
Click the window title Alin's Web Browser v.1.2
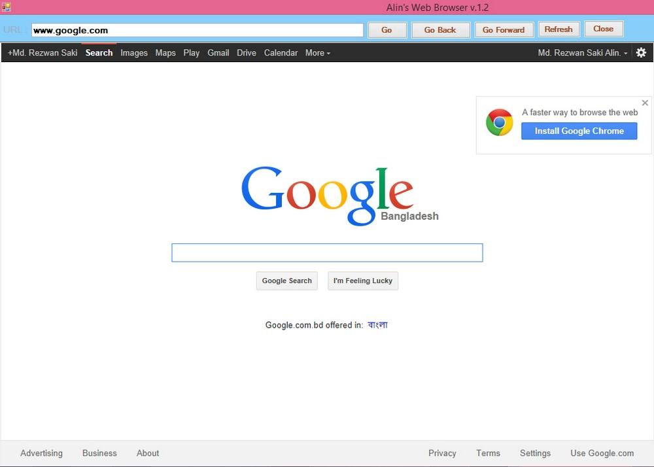(x=437, y=7)
